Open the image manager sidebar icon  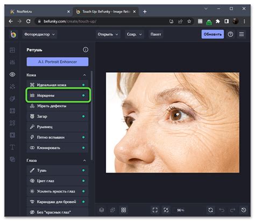click(x=12, y=50)
